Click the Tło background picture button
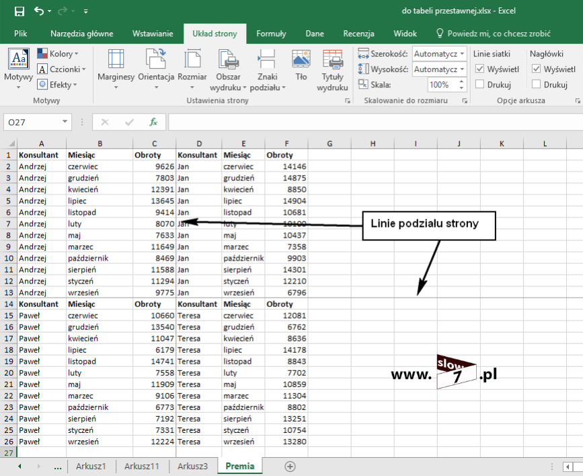 [301, 66]
